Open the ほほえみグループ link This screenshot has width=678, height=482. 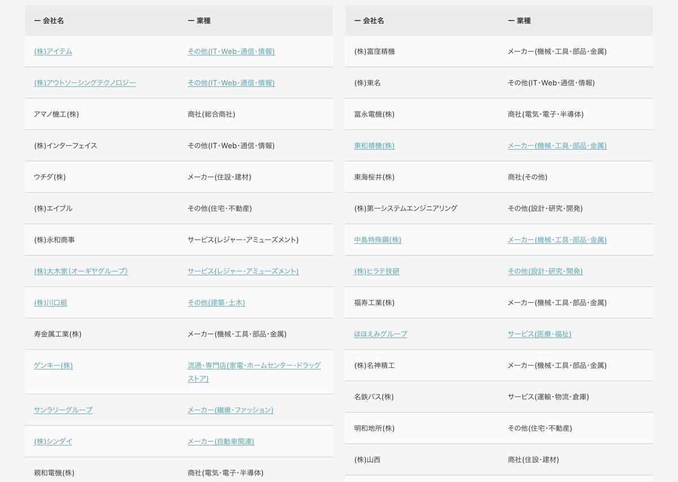point(381,334)
